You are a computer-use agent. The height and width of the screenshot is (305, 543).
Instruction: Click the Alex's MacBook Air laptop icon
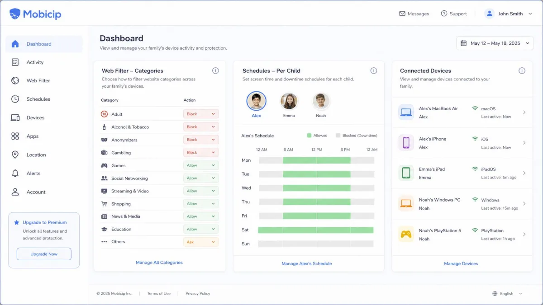(406, 112)
